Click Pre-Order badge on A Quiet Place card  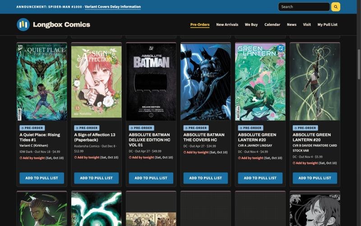click(x=32, y=128)
